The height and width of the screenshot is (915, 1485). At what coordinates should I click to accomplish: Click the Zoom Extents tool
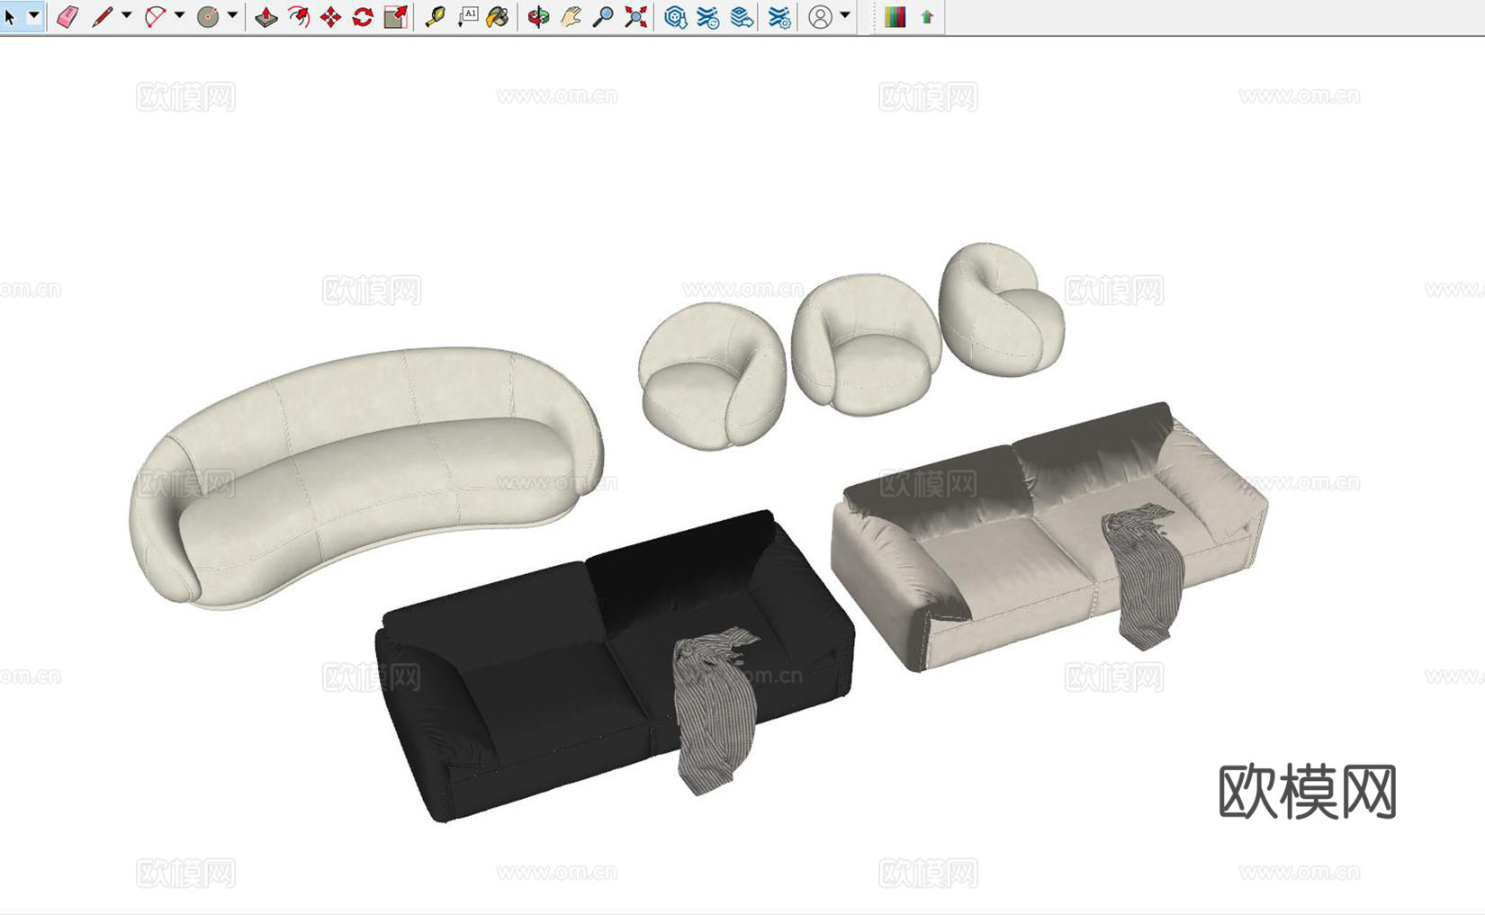click(635, 16)
